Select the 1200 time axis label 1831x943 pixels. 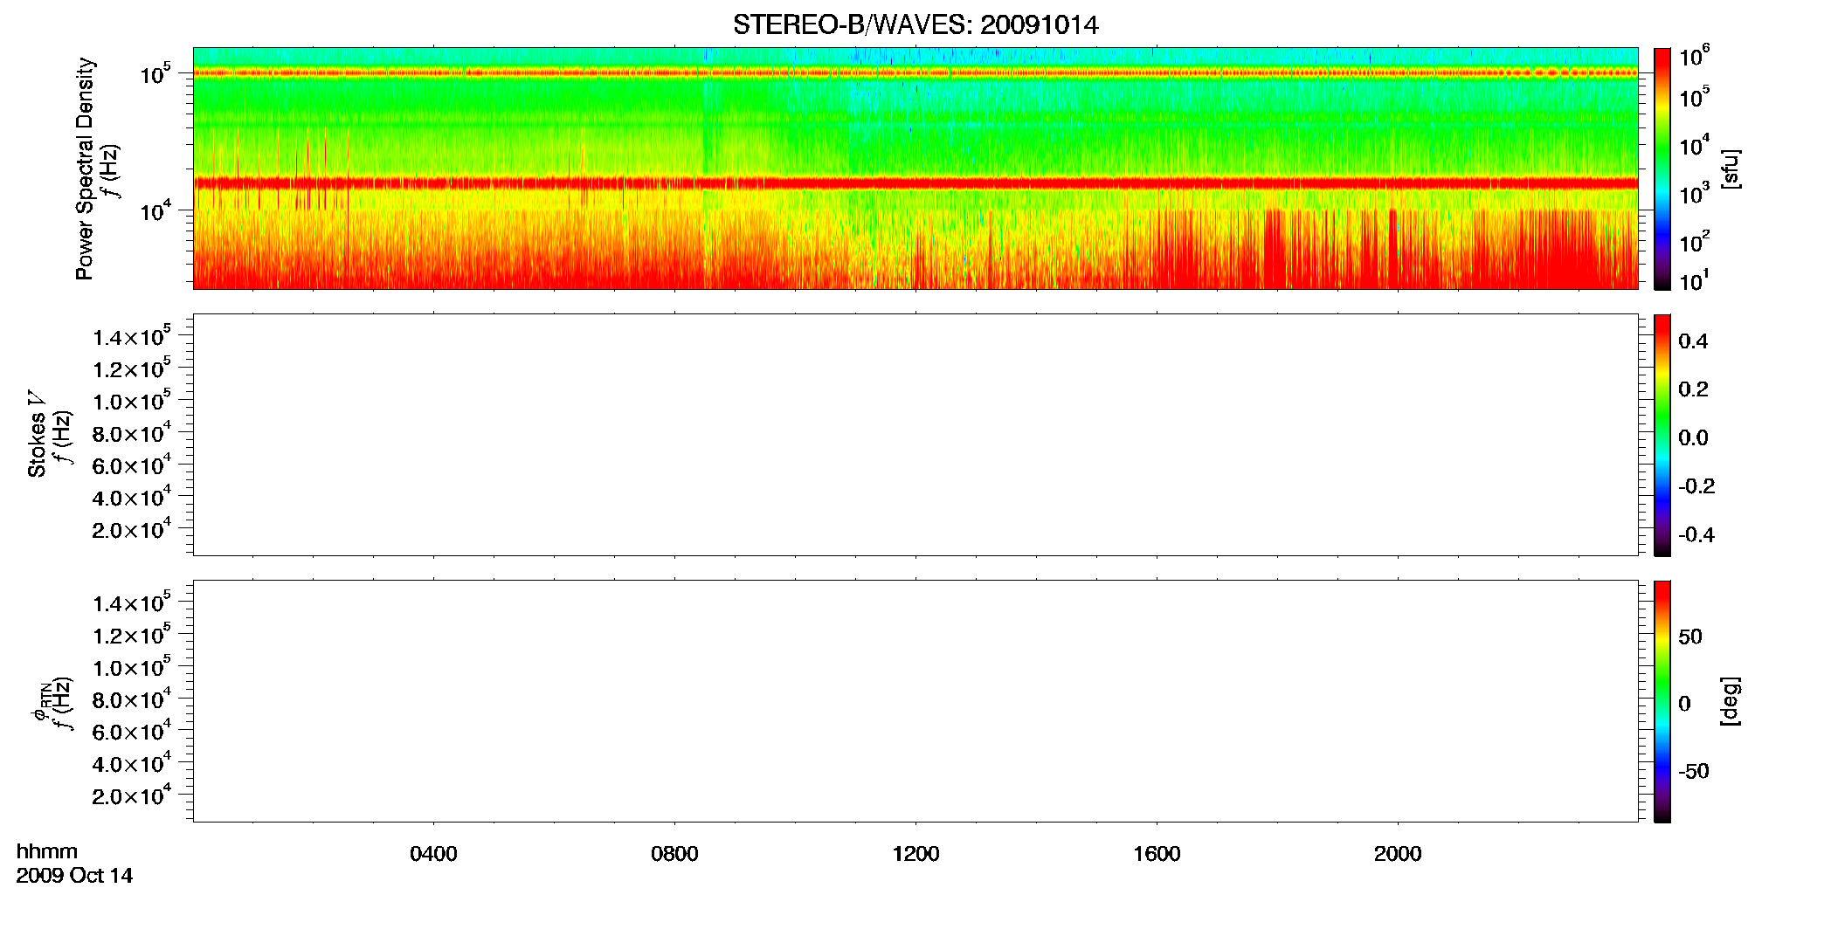915,854
